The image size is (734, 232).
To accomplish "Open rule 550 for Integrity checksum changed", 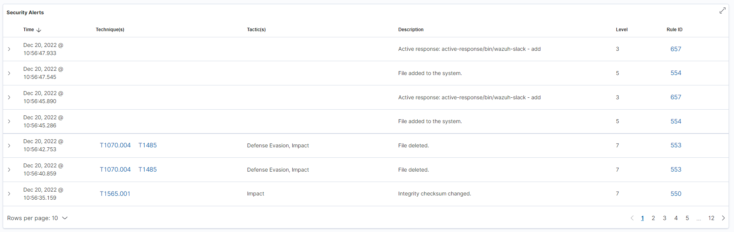I will pyautogui.click(x=676, y=194).
